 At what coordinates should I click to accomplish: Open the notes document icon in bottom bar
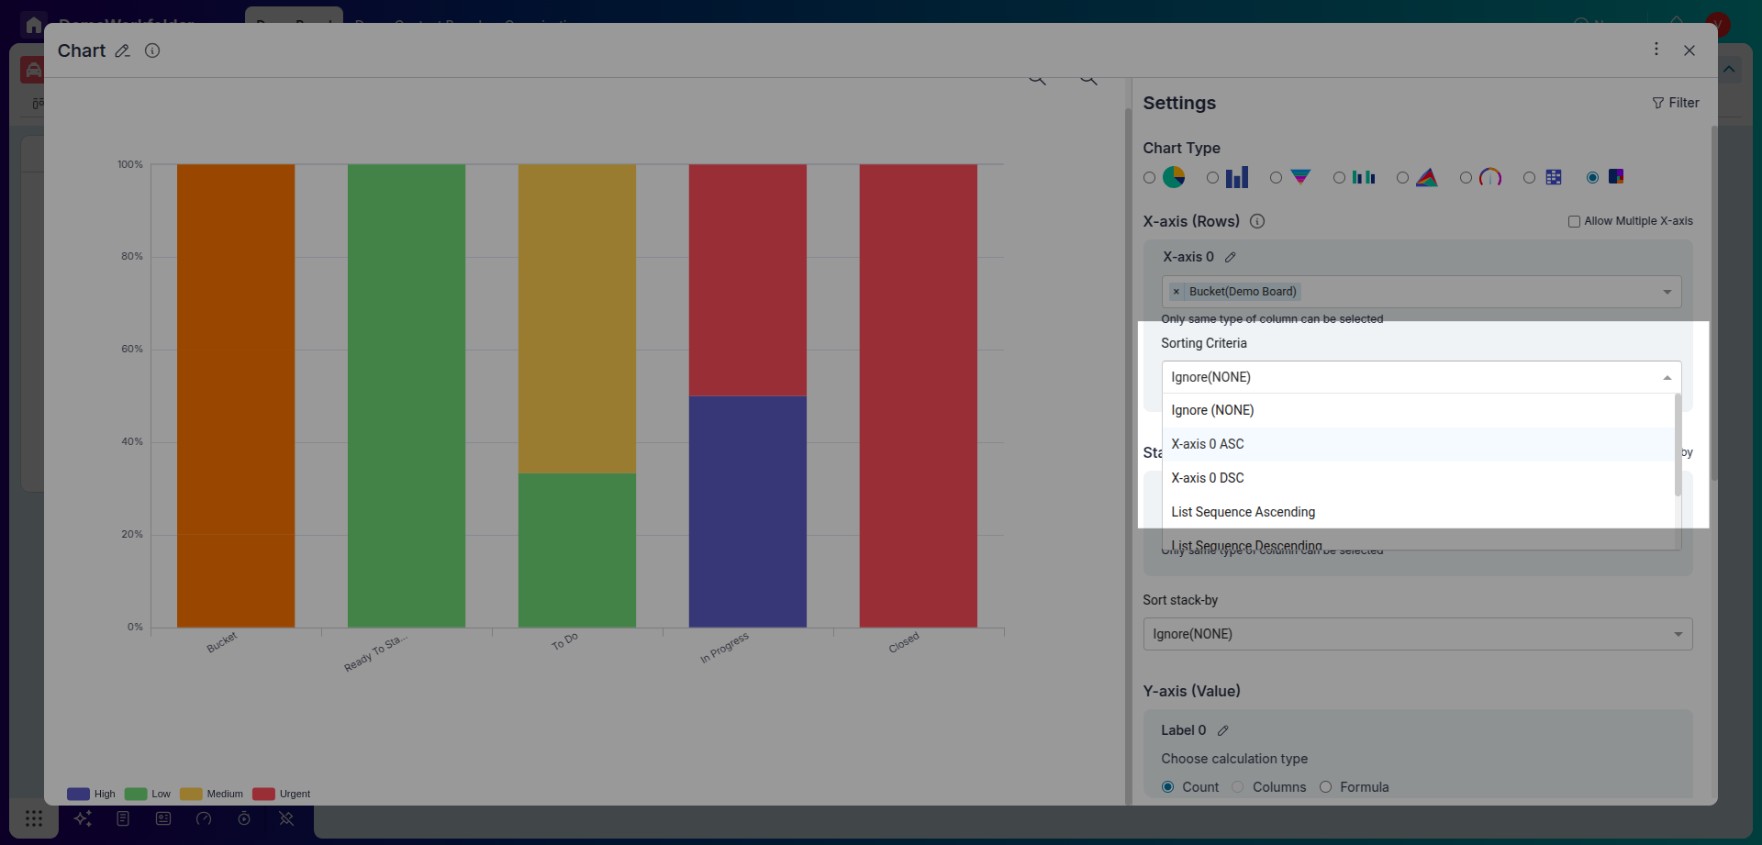(123, 818)
